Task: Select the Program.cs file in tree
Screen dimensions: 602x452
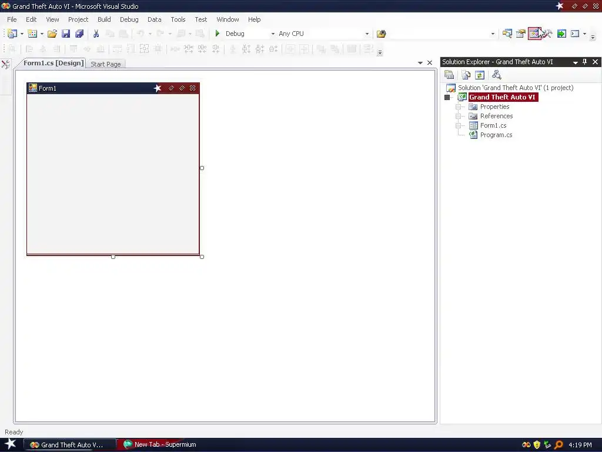Action: pyautogui.click(x=496, y=135)
